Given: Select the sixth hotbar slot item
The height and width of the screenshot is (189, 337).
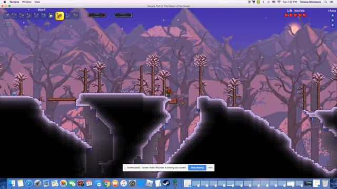Looking at the screenshot, I should tap(43, 15).
